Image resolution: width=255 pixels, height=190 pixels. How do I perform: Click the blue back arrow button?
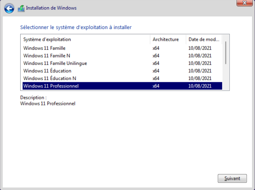9,8
